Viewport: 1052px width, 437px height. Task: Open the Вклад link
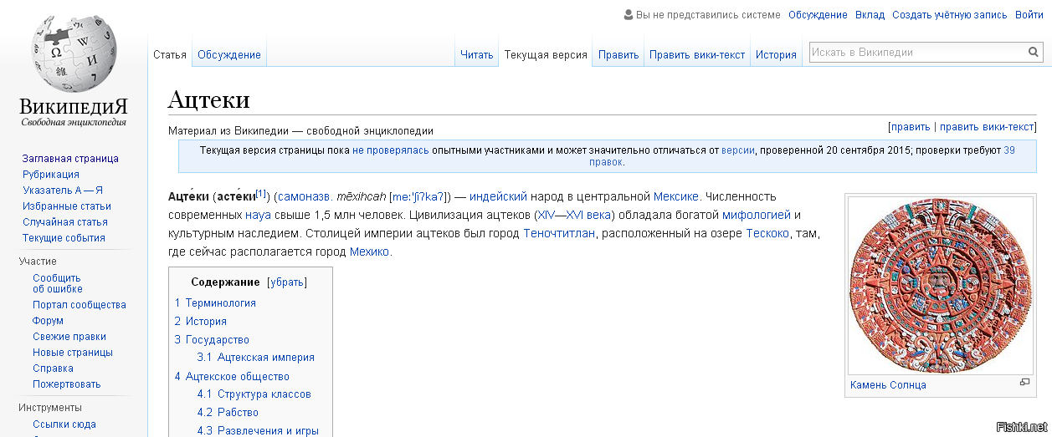[x=870, y=15]
